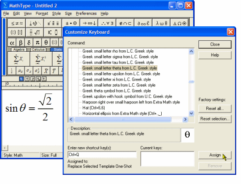The height and width of the screenshot is (184, 241).
Task: Switch to the Stats tab
Action: [57, 50]
